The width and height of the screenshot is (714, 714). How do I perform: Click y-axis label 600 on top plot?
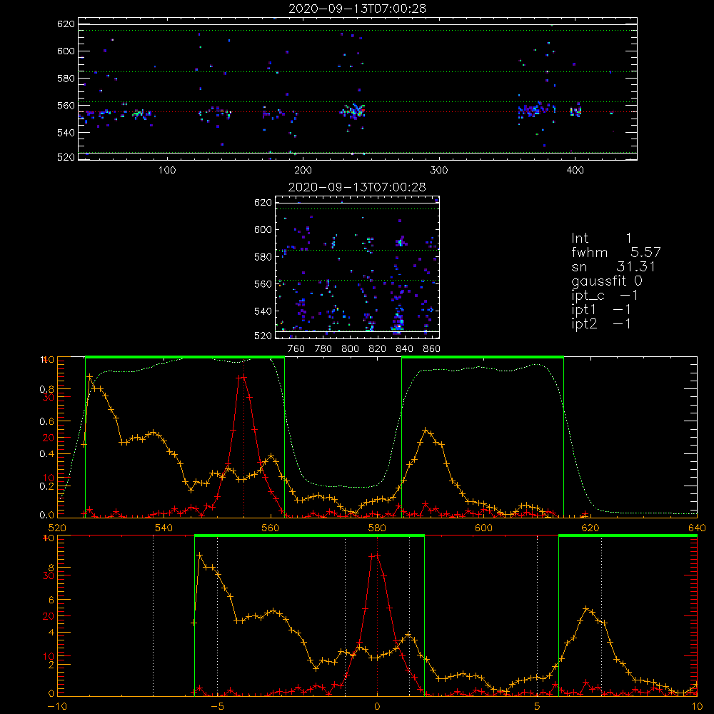pos(66,51)
